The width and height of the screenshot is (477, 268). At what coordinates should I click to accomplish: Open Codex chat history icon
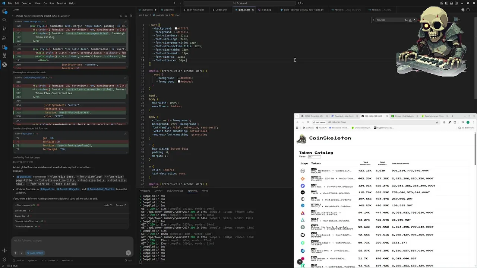pyautogui.click(x=121, y=16)
